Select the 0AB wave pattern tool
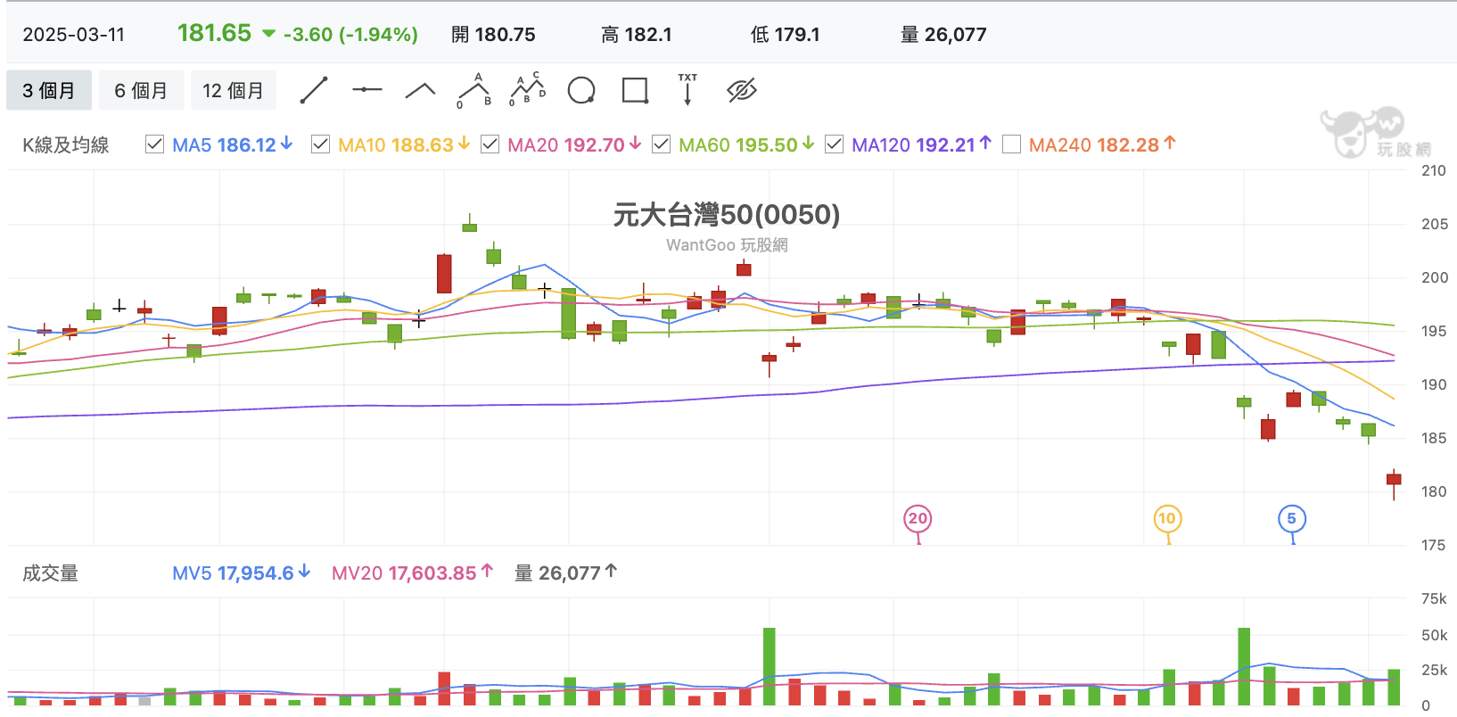The height and width of the screenshot is (717, 1457). 474,90
